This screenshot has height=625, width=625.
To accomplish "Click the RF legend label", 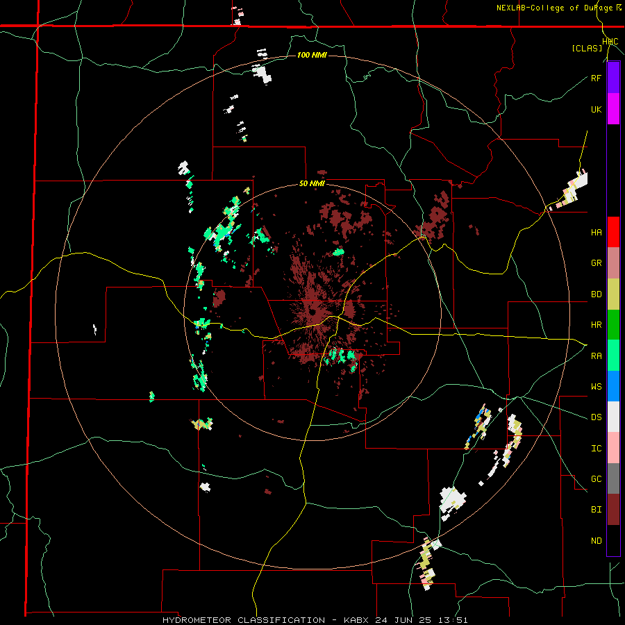I will 597,78.
